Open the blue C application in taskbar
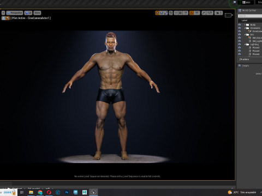The image size is (262, 196). [58, 192]
